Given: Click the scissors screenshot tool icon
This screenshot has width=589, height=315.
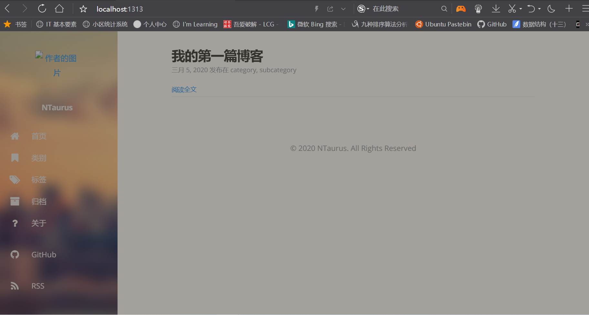Looking at the screenshot, I should click(512, 9).
